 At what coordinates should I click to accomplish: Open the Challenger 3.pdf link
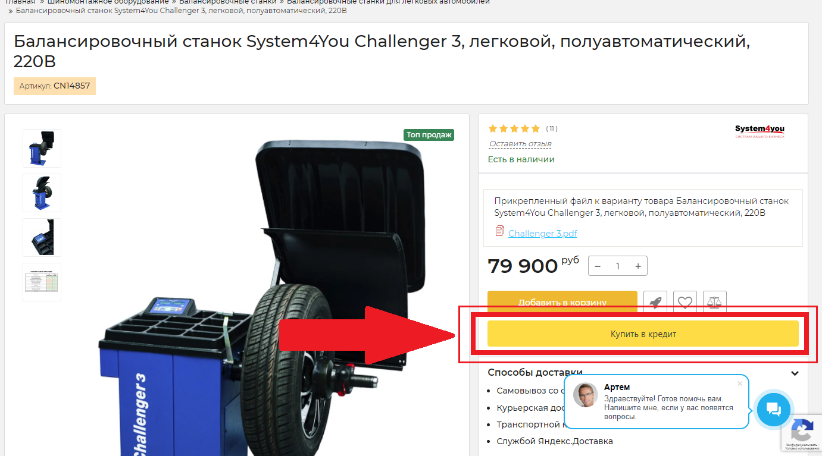(x=542, y=233)
